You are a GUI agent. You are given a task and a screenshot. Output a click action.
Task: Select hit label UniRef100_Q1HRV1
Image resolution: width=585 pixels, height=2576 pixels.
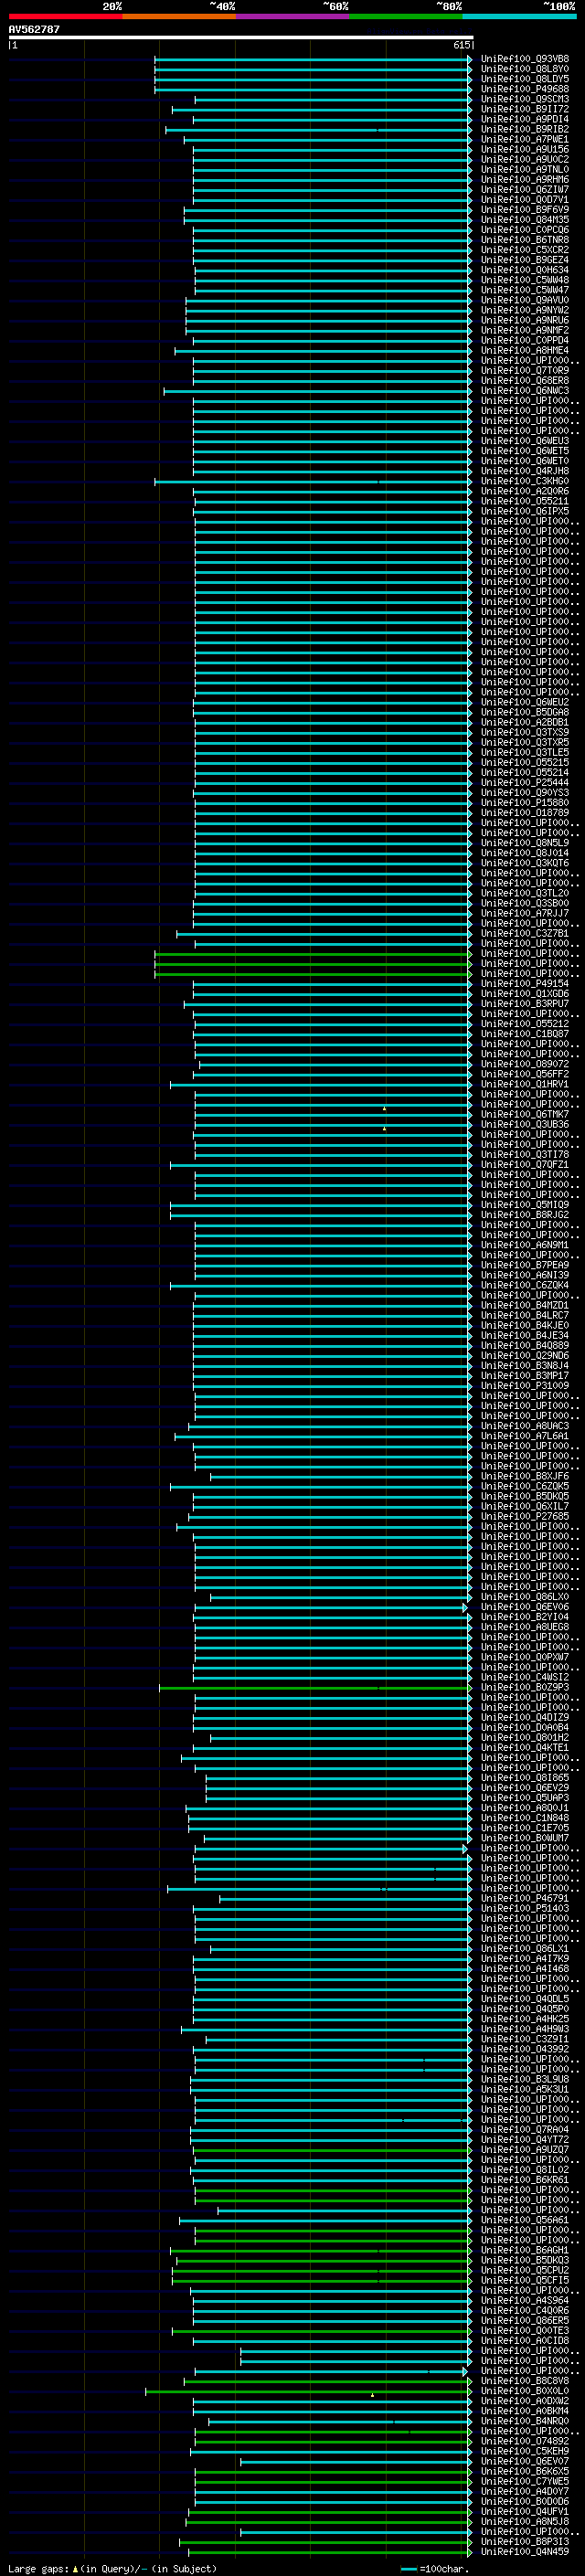click(x=525, y=1084)
